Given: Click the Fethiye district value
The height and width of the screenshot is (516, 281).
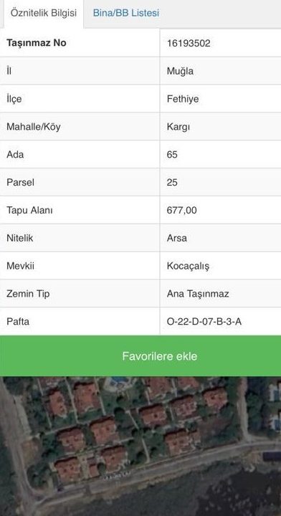Looking at the screenshot, I should [183, 99].
